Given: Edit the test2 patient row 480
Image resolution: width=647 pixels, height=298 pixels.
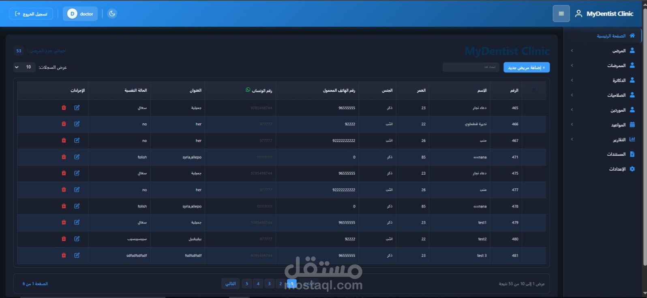Looking at the screenshot, I should click(x=77, y=239).
